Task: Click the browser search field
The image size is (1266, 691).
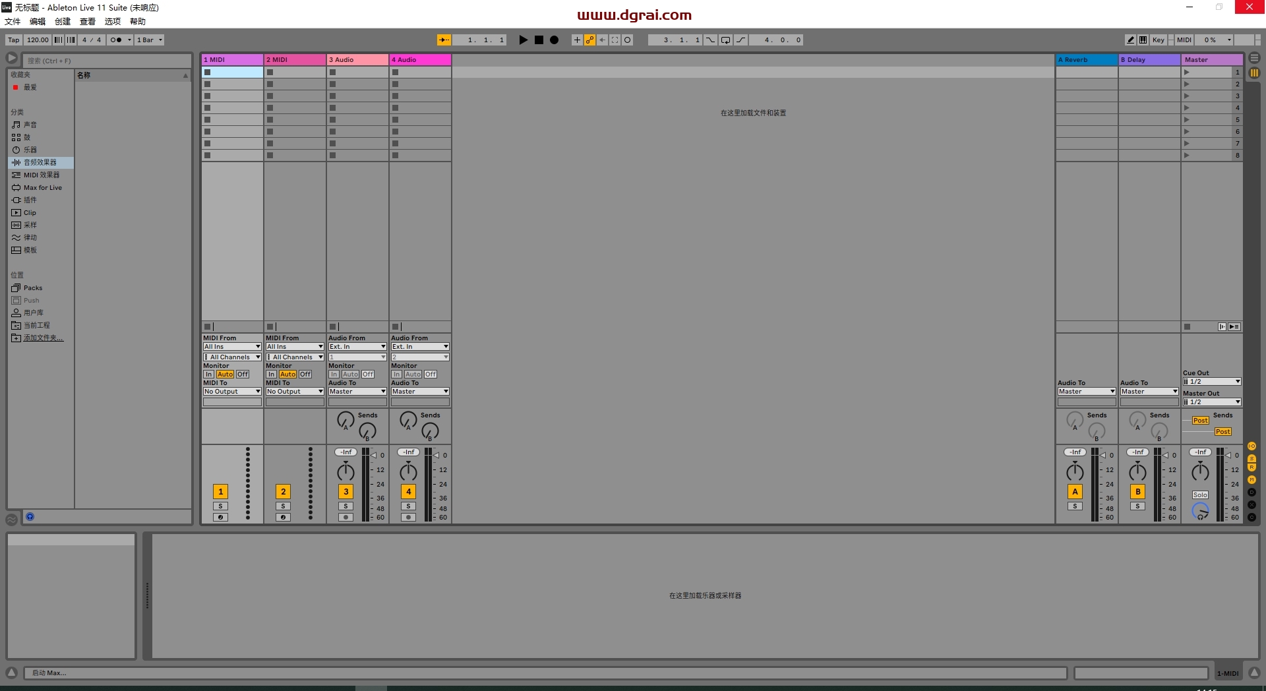Action: (107, 61)
